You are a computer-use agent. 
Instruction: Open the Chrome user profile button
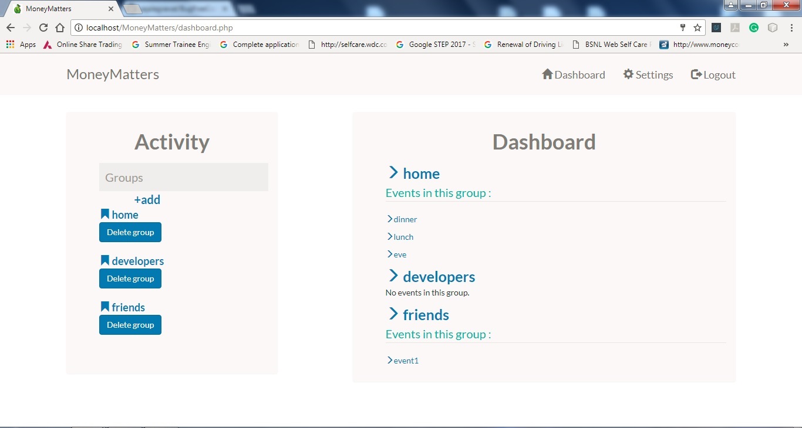pos(731,5)
